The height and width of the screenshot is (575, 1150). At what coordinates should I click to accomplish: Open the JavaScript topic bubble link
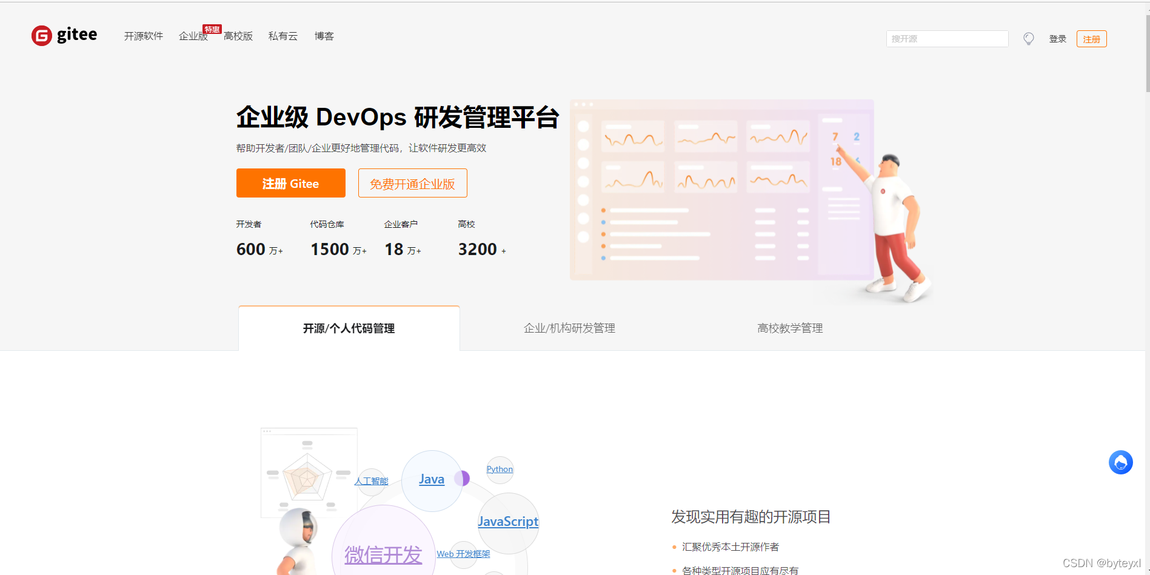[508, 522]
